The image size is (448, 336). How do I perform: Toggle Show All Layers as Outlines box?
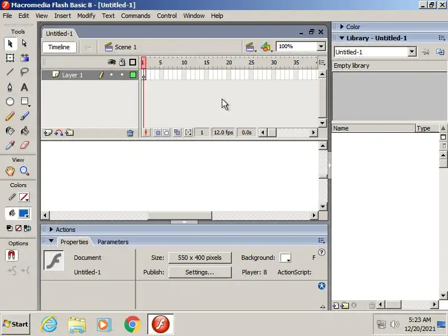pos(133,62)
